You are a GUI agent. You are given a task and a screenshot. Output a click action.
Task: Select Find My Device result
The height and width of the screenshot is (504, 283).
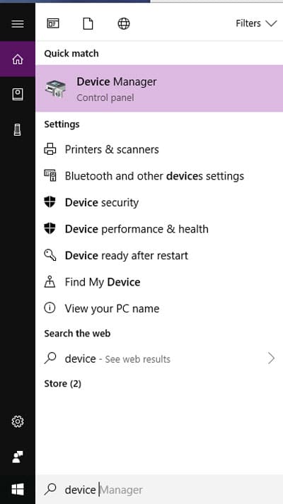(x=159, y=282)
